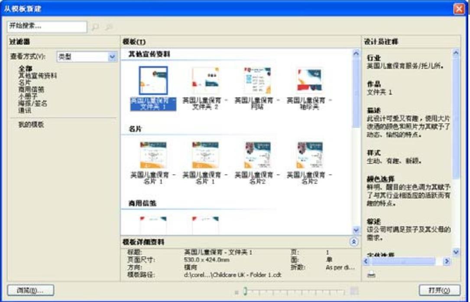This screenshot has height=302, width=470.
Task: Select 通讯 in the filter list
Action: click(25, 110)
